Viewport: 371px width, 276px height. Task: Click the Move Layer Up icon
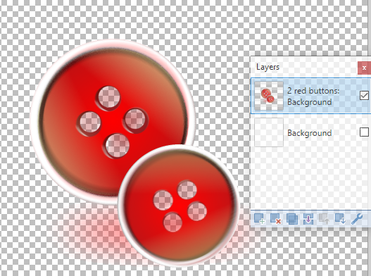coord(325,218)
